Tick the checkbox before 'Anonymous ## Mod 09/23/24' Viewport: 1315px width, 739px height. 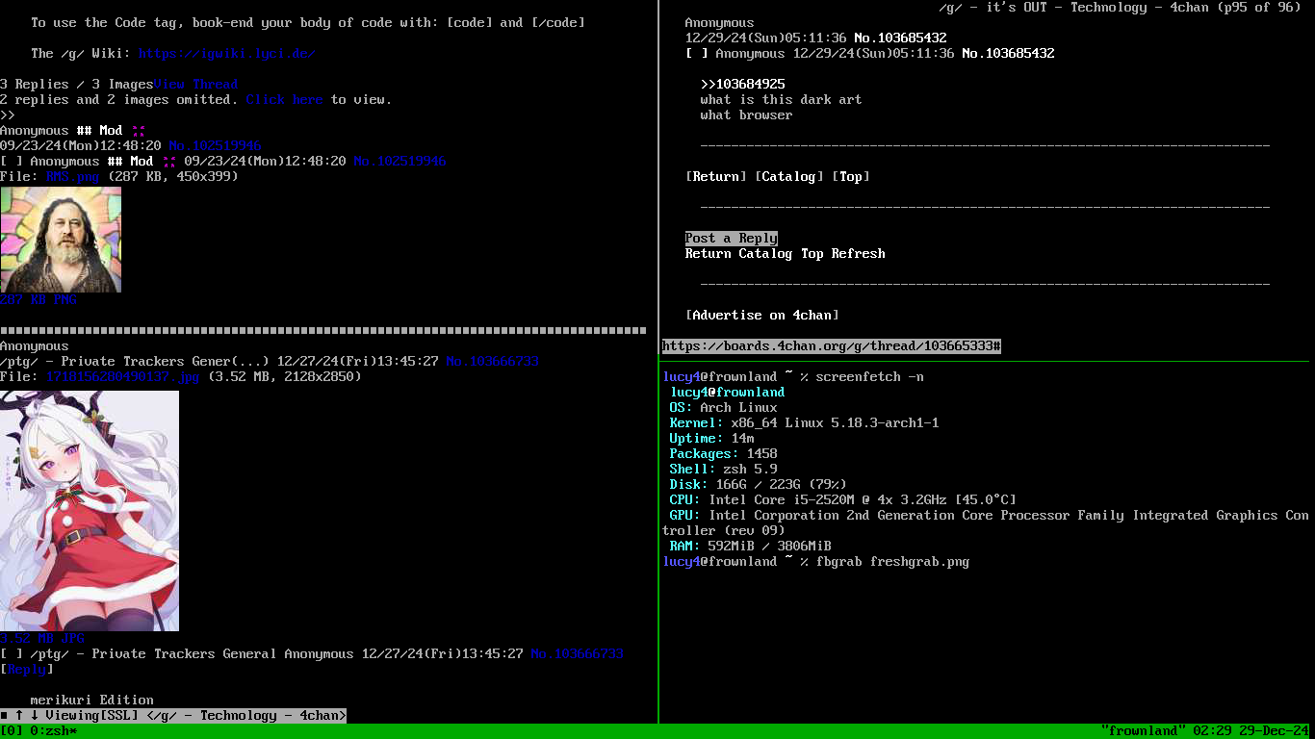[12, 161]
